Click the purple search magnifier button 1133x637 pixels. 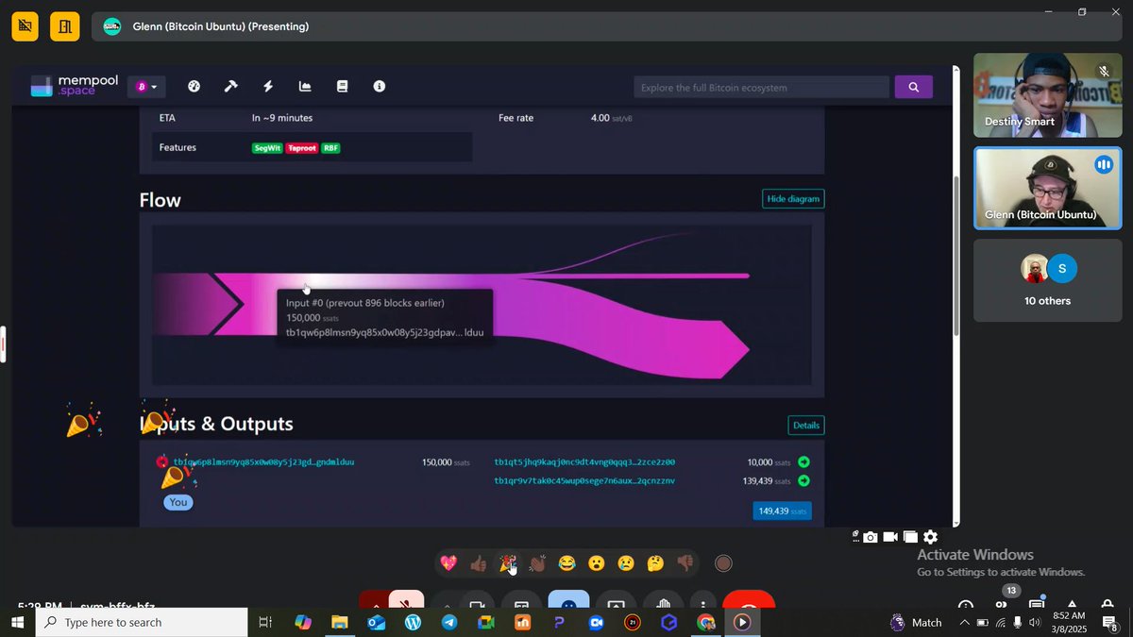pos(913,87)
